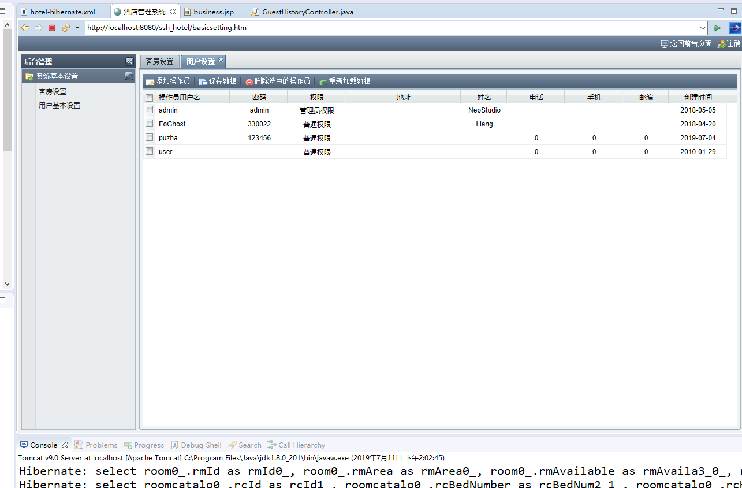
Task: Toggle the header select-all checkbox
Action: click(150, 98)
